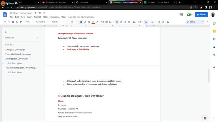
Task: Activate the Paint format tool
Action: 21,22
